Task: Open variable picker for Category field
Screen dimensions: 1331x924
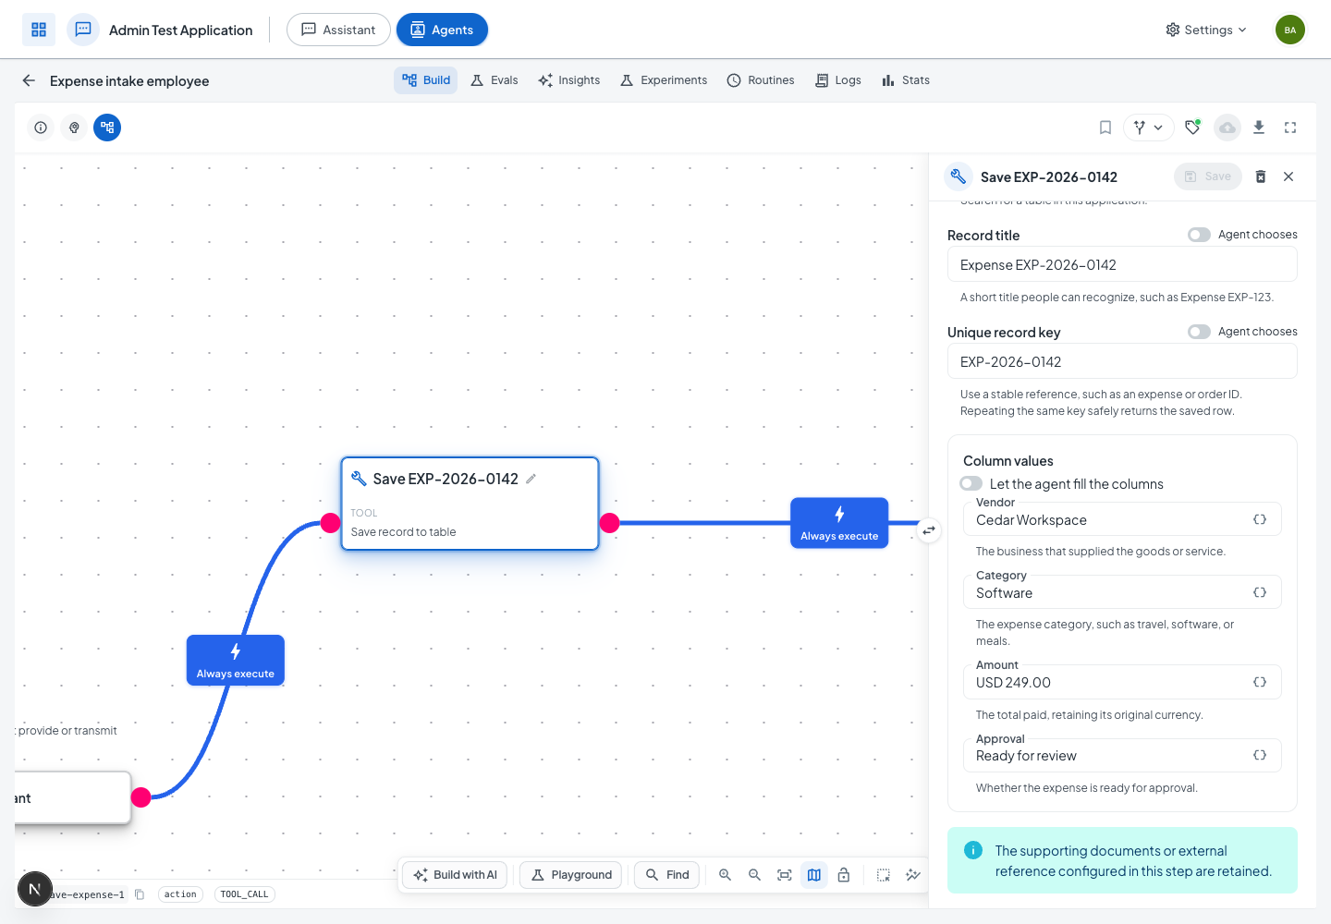Action: (x=1260, y=592)
